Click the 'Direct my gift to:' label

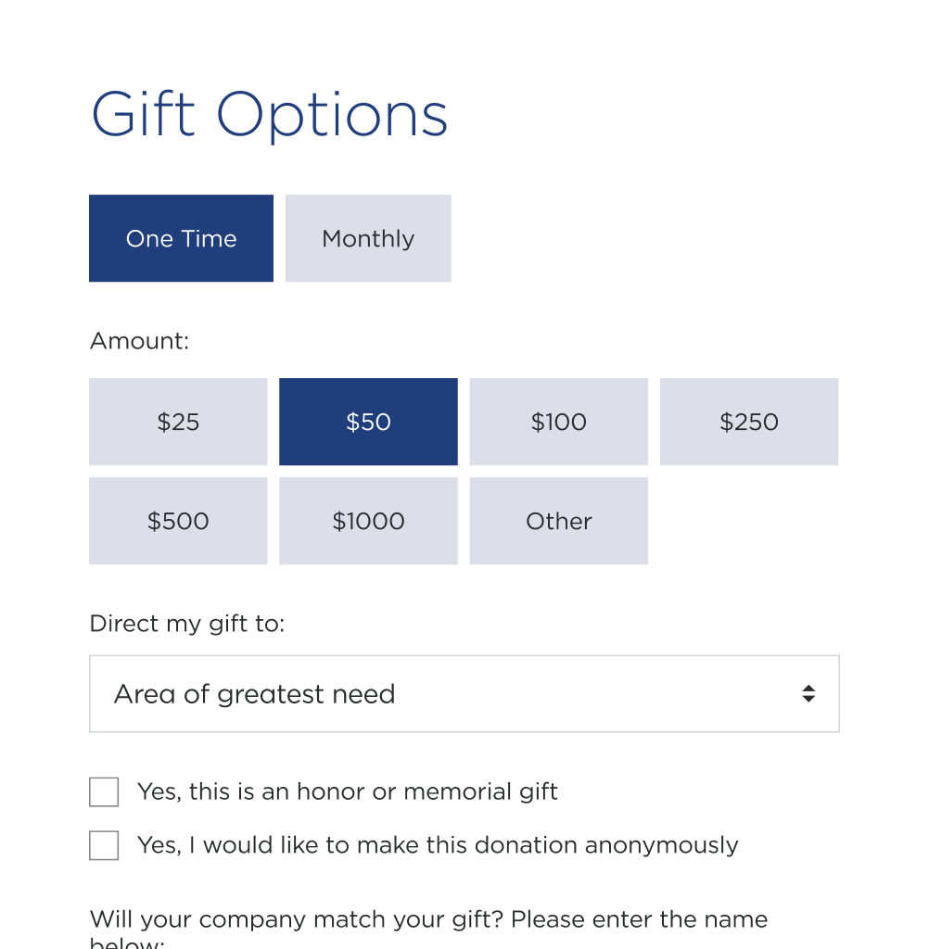coord(187,624)
